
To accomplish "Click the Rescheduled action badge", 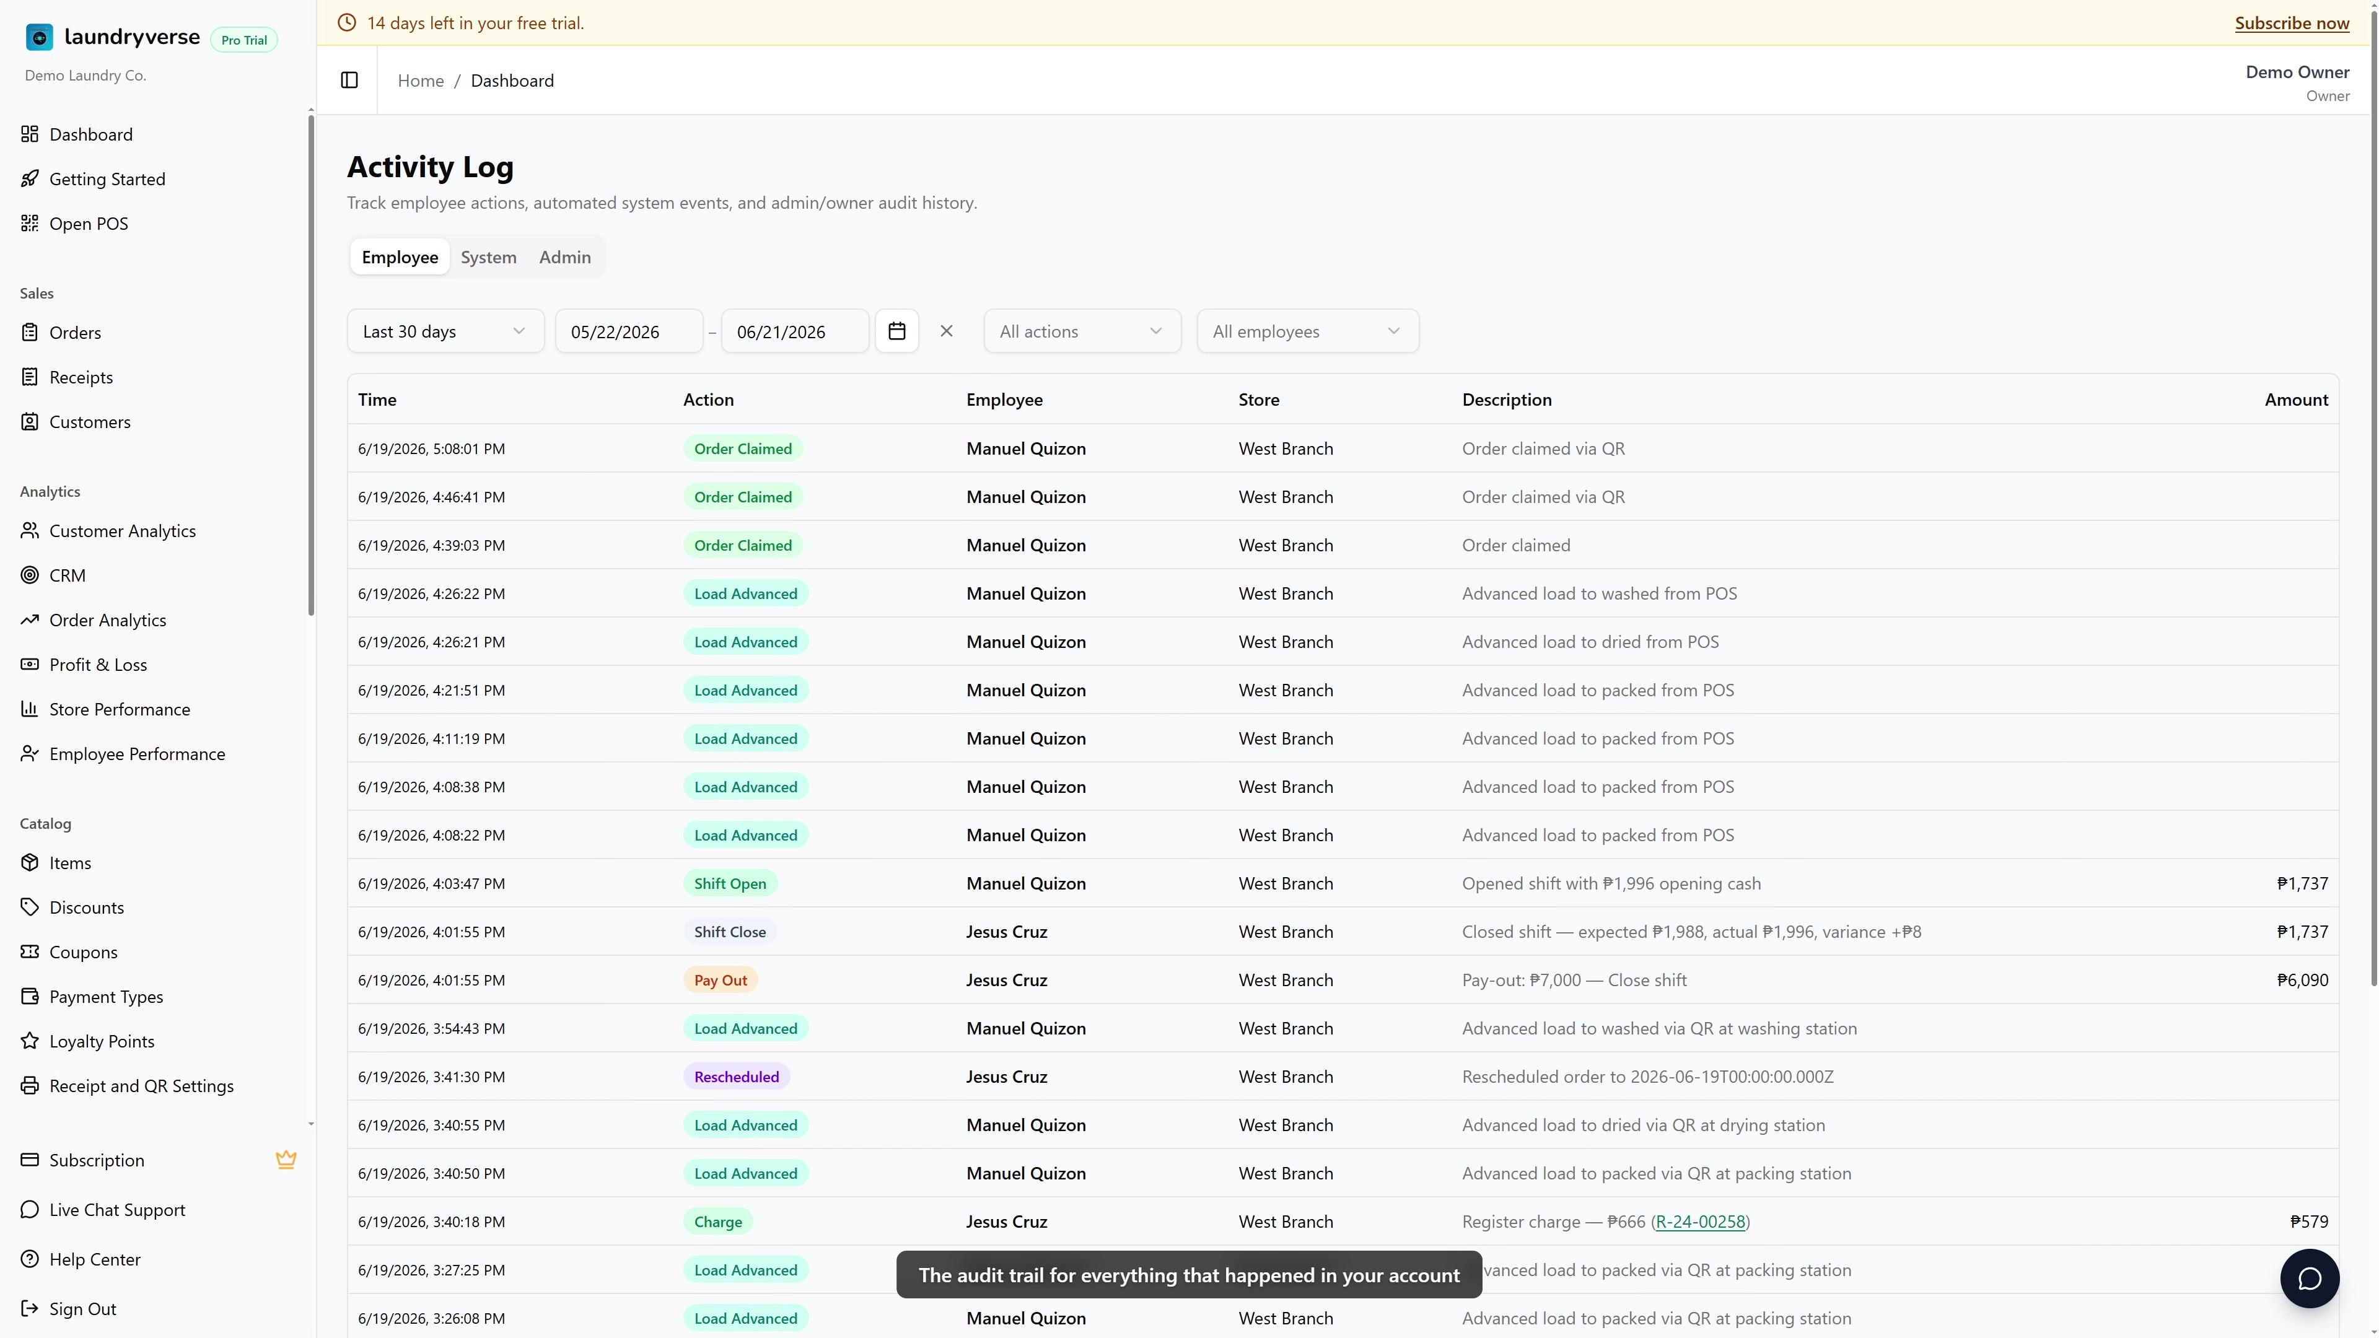I will [x=736, y=1076].
